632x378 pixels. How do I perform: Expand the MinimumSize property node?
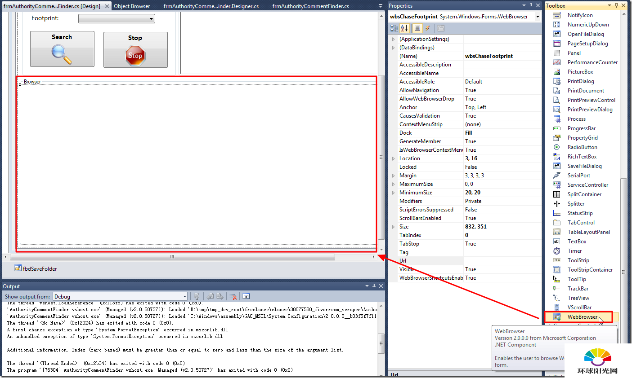tap(393, 193)
